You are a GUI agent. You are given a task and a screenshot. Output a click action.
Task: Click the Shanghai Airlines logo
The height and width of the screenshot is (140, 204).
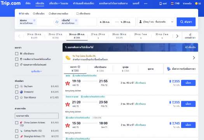[21, 136]
